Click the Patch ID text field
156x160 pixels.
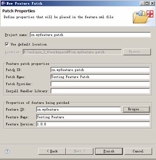pos(100,70)
